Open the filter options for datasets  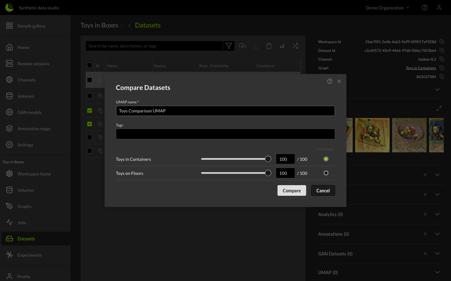tap(229, 46)
